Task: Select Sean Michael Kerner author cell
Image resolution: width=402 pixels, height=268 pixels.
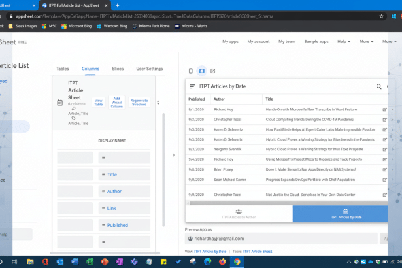Action: click(x=230, y=180)
